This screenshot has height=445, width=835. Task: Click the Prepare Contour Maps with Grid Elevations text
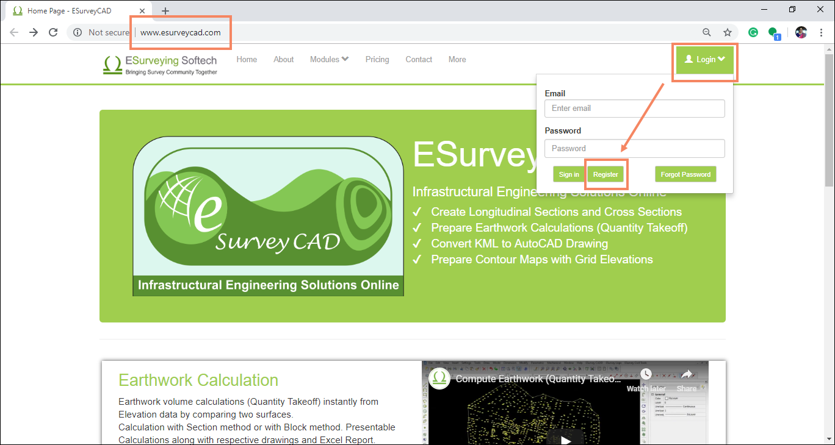pyautogui.click(x=542, y=260)
